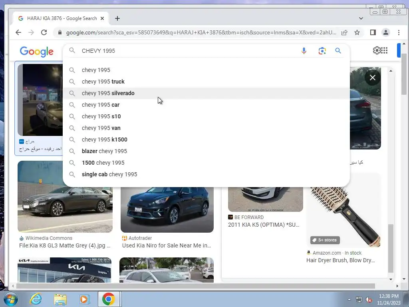Show hidden tray icons arrow

[x=349, y=299]
